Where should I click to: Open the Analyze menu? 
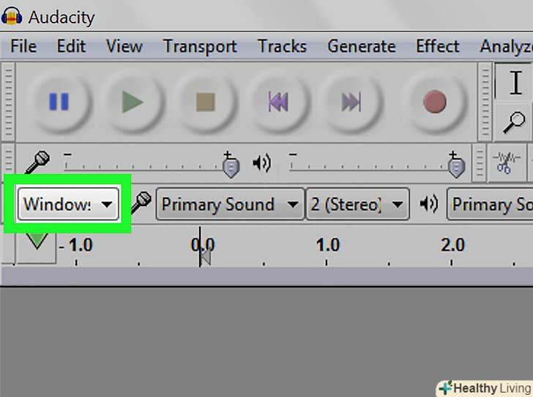(506, 46)
